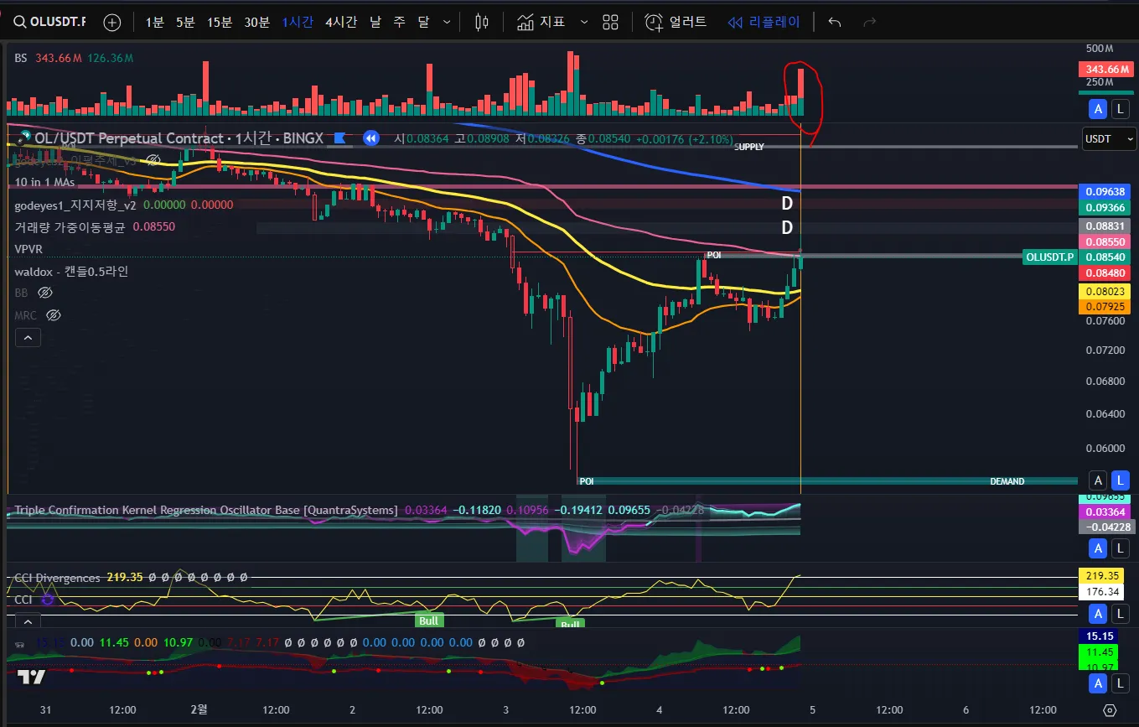The image size is (1139, 727).
Task: Open the USDT currency dropdown
Action: click(1108, 138)
